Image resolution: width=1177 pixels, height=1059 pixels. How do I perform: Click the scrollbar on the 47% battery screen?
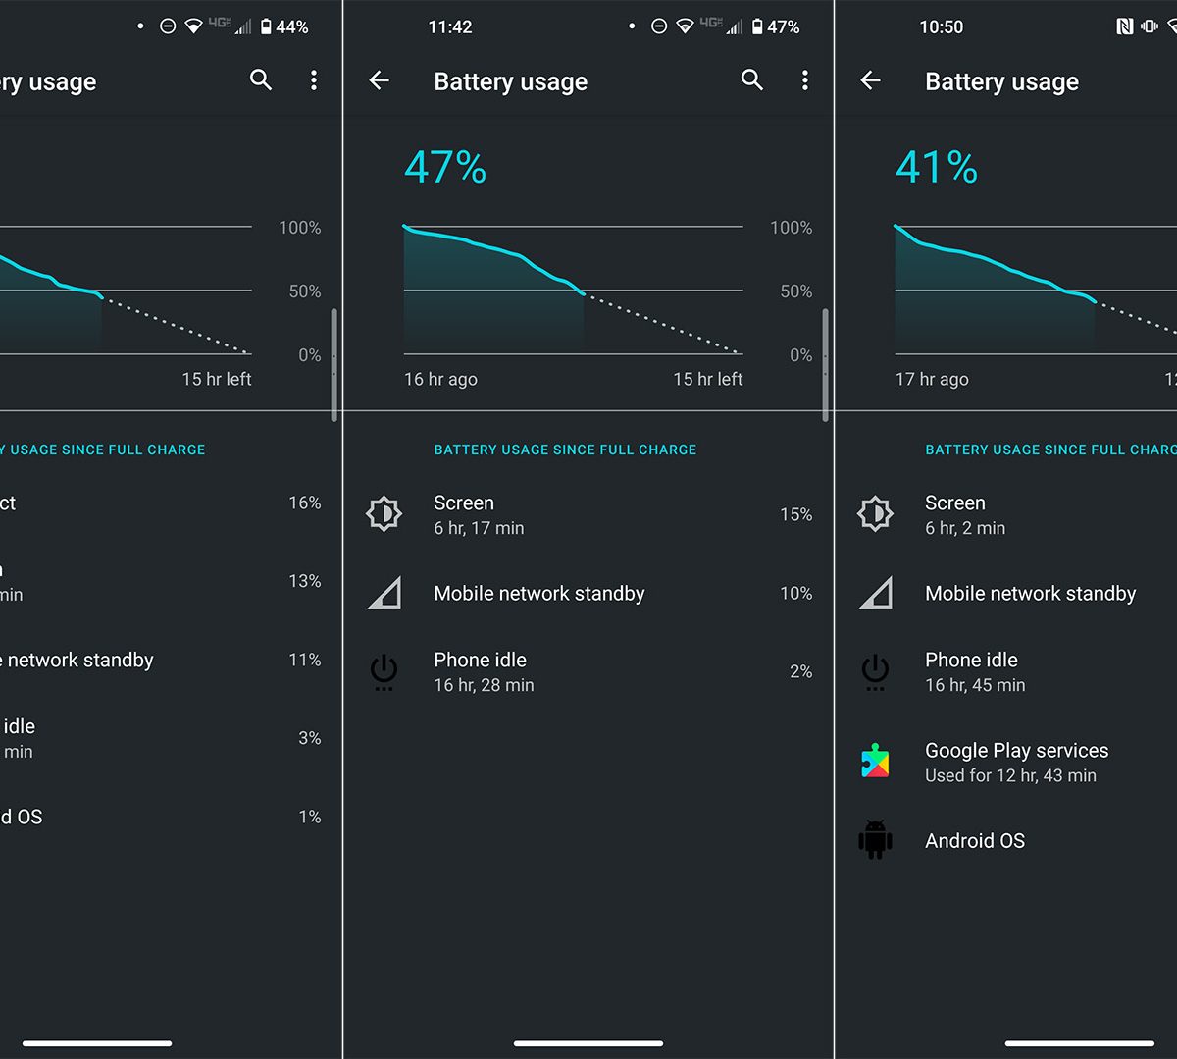click(x=826, y=363)
